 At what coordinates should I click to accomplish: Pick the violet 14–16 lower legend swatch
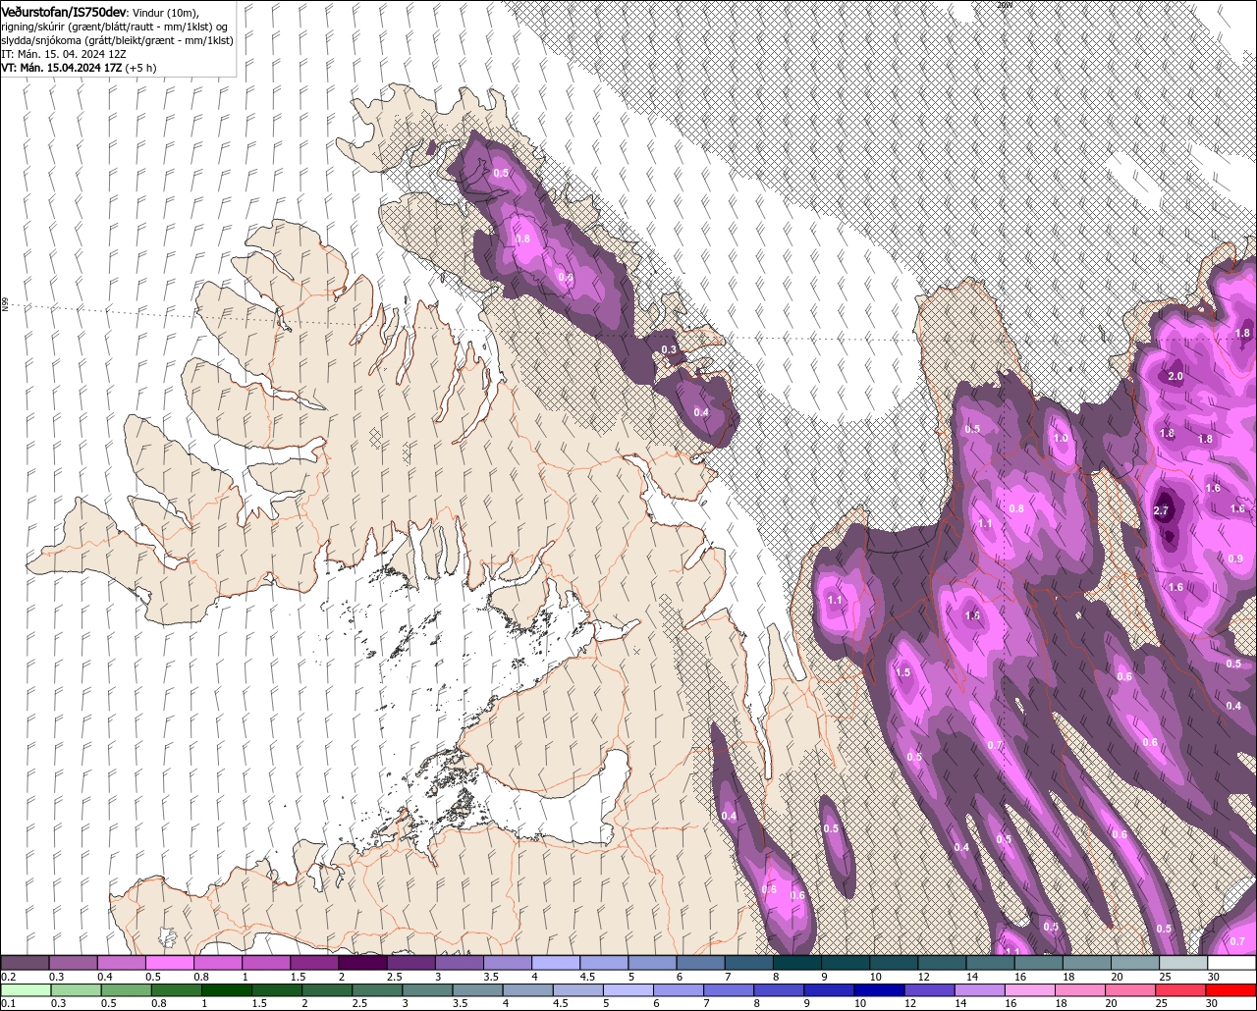click(x=980, y=990)
